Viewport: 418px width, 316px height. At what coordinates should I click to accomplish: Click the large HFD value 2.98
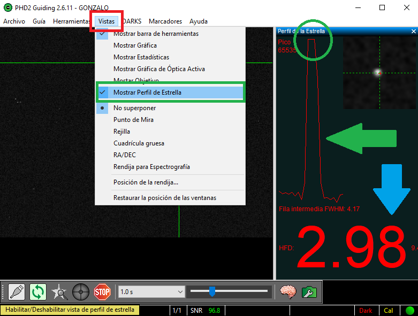pos(351,247)
